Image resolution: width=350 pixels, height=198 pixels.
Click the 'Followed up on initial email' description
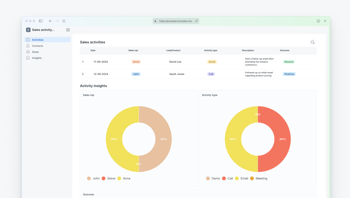click(259, 74)
